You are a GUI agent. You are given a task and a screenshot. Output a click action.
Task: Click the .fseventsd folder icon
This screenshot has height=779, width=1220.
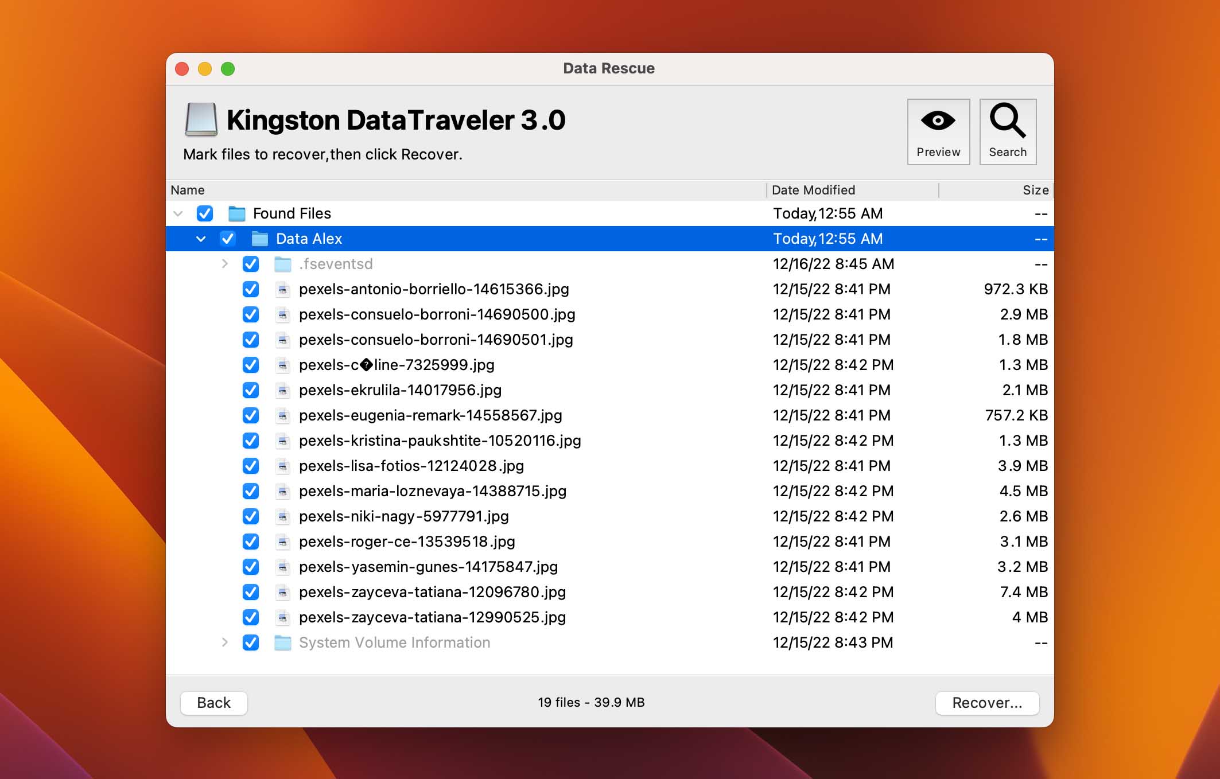pyautogui.click(x=283, y=264)
